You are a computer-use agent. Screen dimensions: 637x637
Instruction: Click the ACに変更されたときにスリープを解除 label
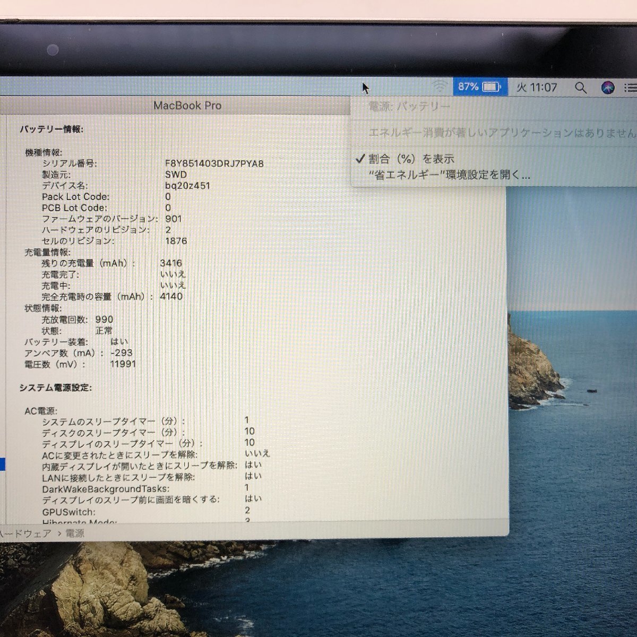click(x=120, y=455)
